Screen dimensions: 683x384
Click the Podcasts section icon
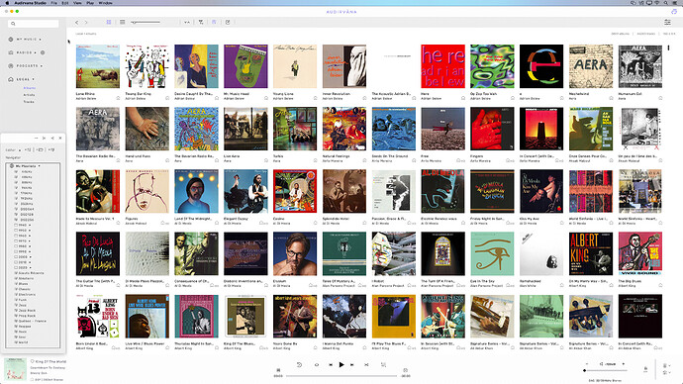(11, 65)
